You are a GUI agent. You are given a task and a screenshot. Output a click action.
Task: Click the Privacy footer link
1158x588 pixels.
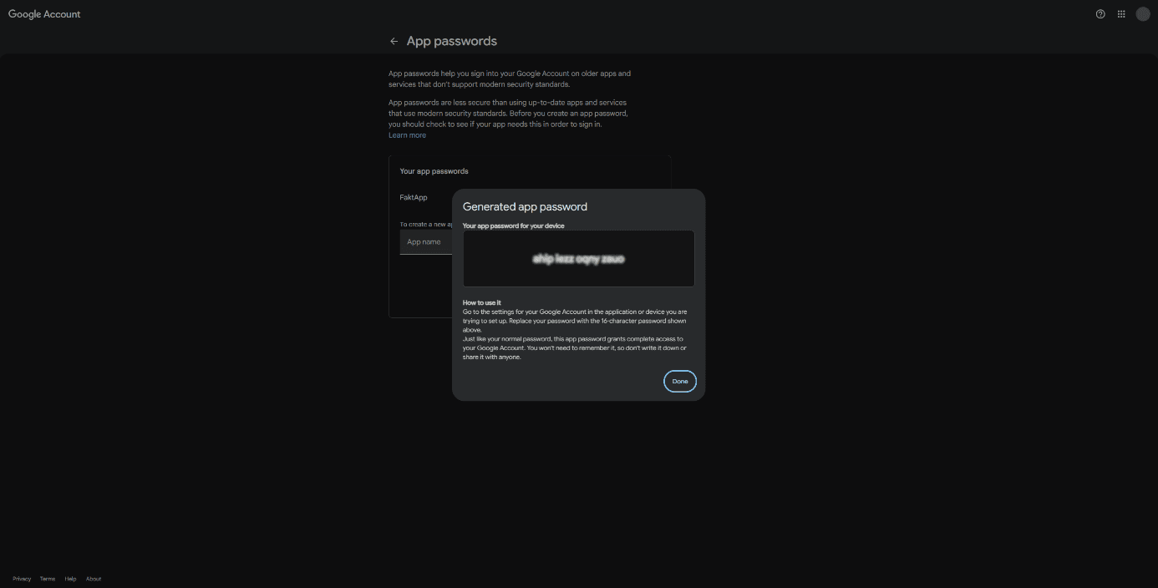(22, 579)
